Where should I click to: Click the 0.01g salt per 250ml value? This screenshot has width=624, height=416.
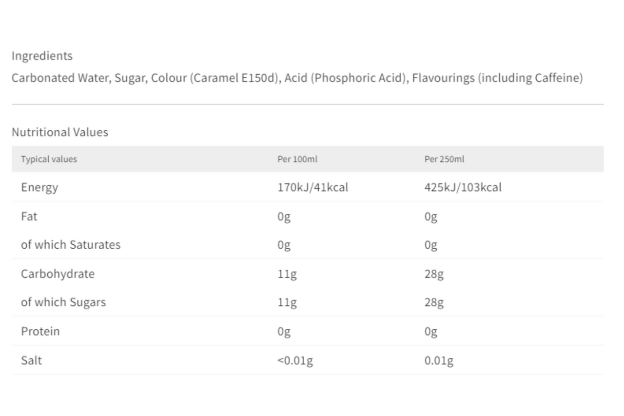pyautogui.click(x=439, y=361)
